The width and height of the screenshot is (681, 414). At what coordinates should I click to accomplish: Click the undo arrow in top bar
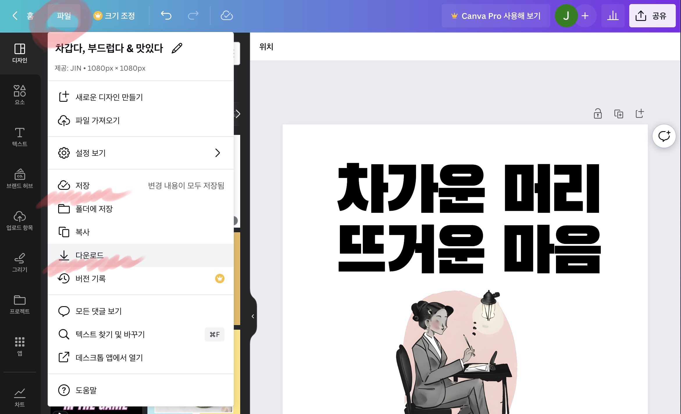coord(166,15)
